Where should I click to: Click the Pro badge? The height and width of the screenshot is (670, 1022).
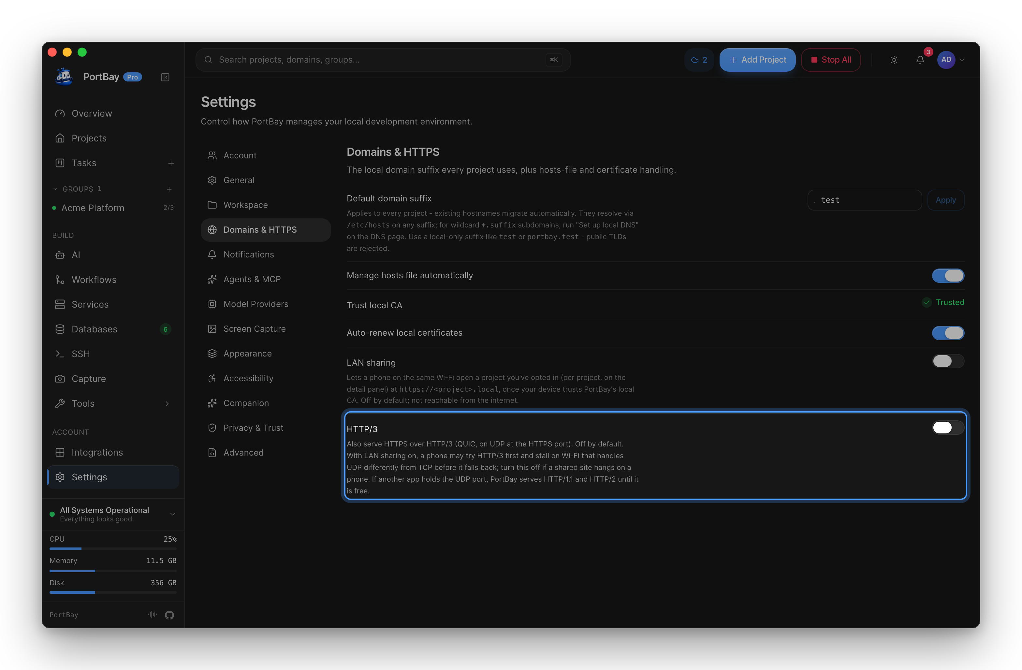(x=132, y=77)
